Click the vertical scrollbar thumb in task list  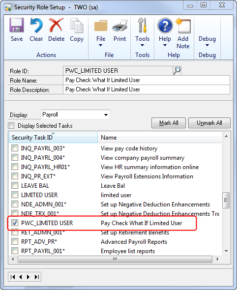[226, 200]
